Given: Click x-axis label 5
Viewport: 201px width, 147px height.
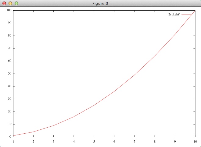Looking at the screenshot, I should (x=94, y=142).
